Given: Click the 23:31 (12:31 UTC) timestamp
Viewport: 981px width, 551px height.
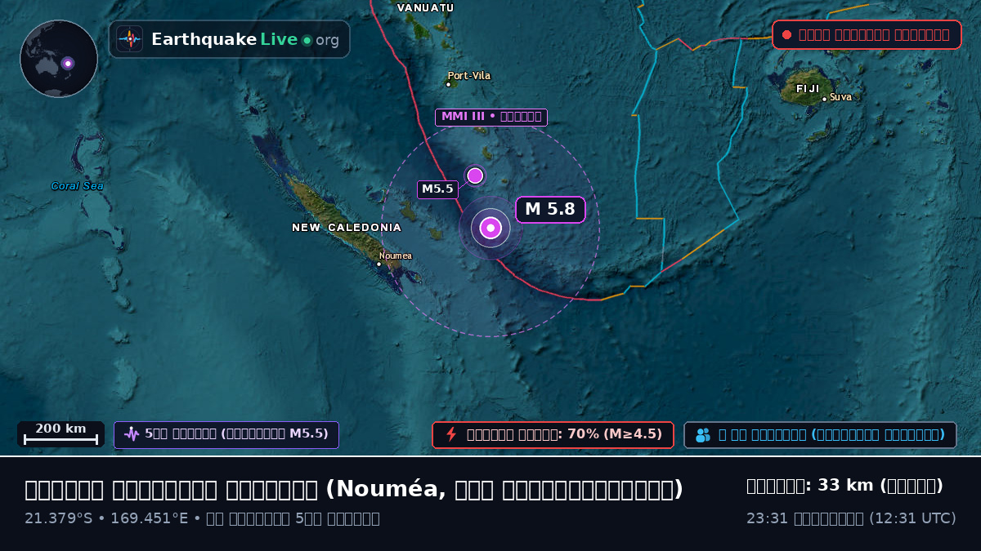Looking at the screenshot, I should coord(851,518).
